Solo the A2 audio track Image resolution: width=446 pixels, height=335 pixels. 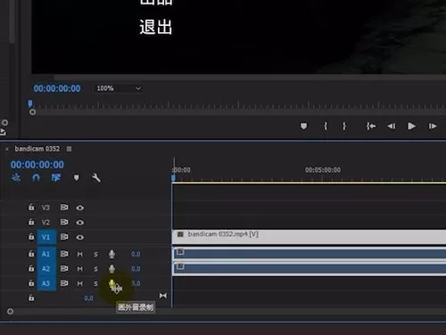[x=95, y=269]
